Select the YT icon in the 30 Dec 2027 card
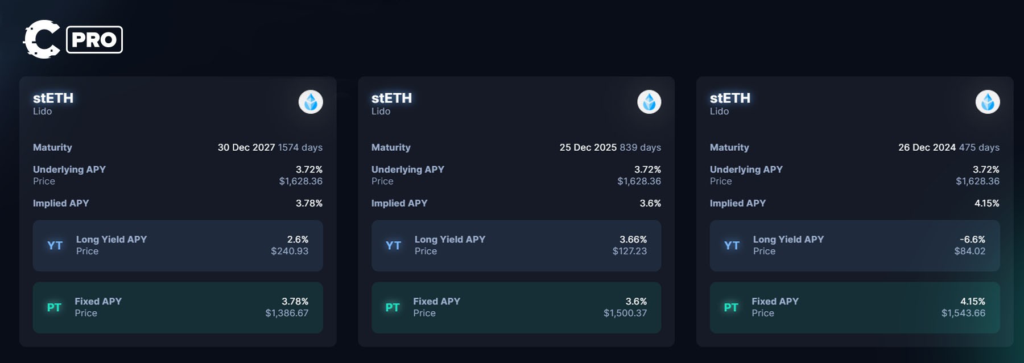 [x=55, y=246]
